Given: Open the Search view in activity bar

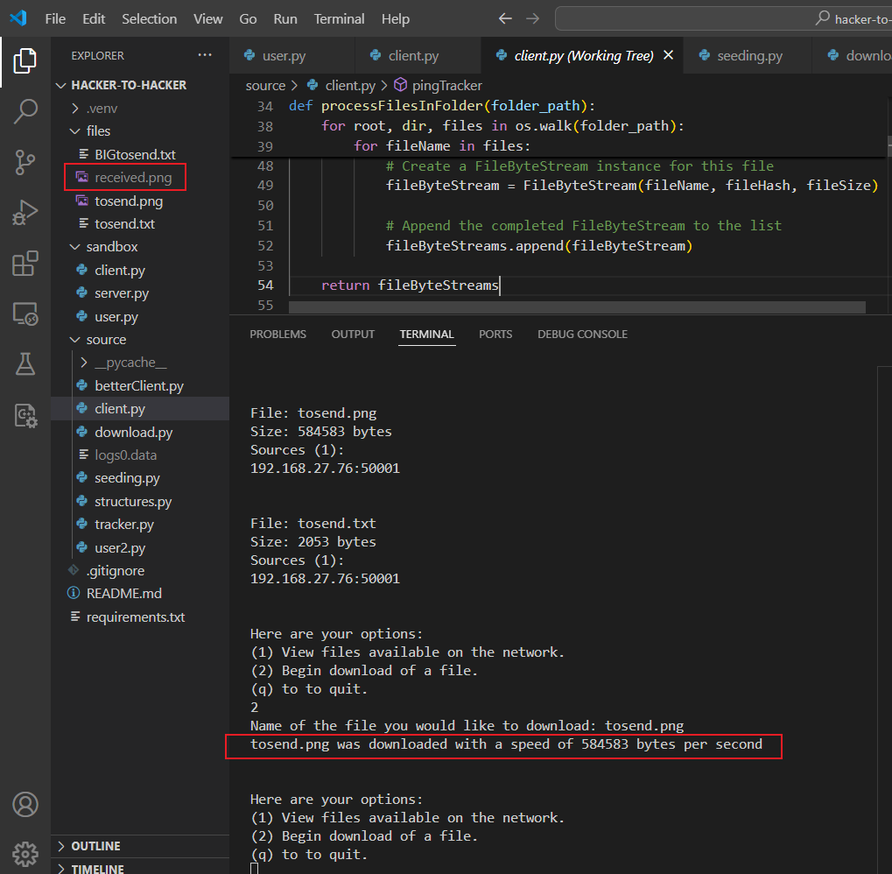Looking at the screenshot, I should [x=25, y=111].
